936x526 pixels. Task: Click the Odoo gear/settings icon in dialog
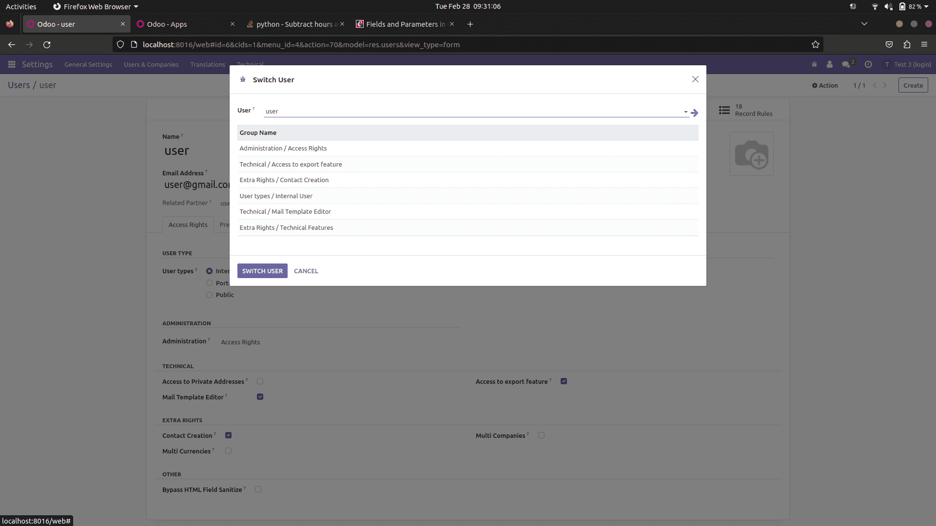click(x=243, y=79)
